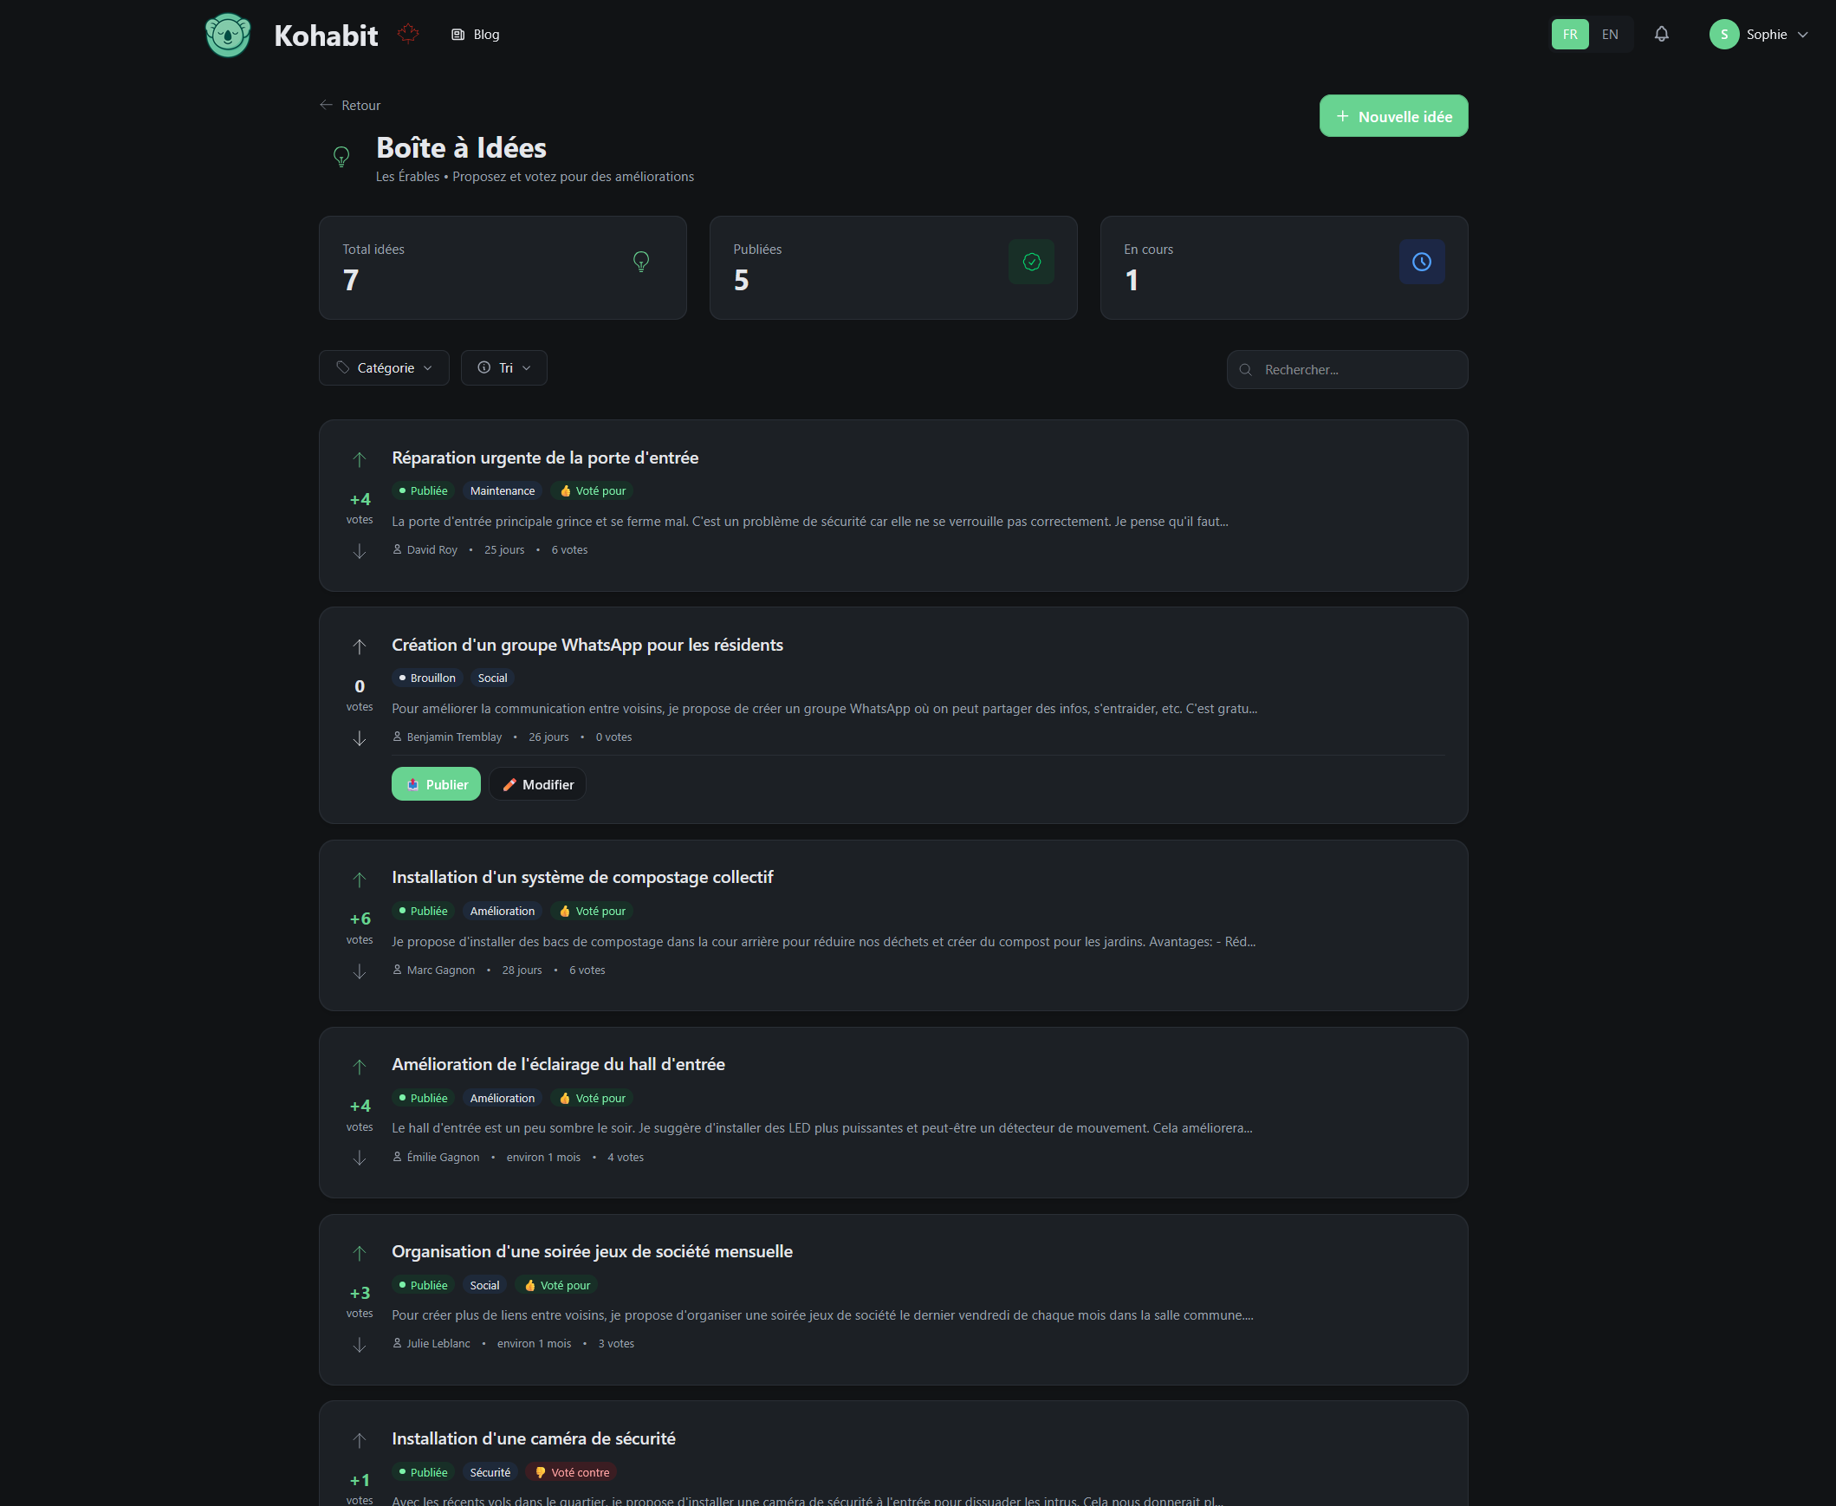This screenshot has width=1836, height=1506.
Task: Switch language to EN
Action: point(1610,35)
